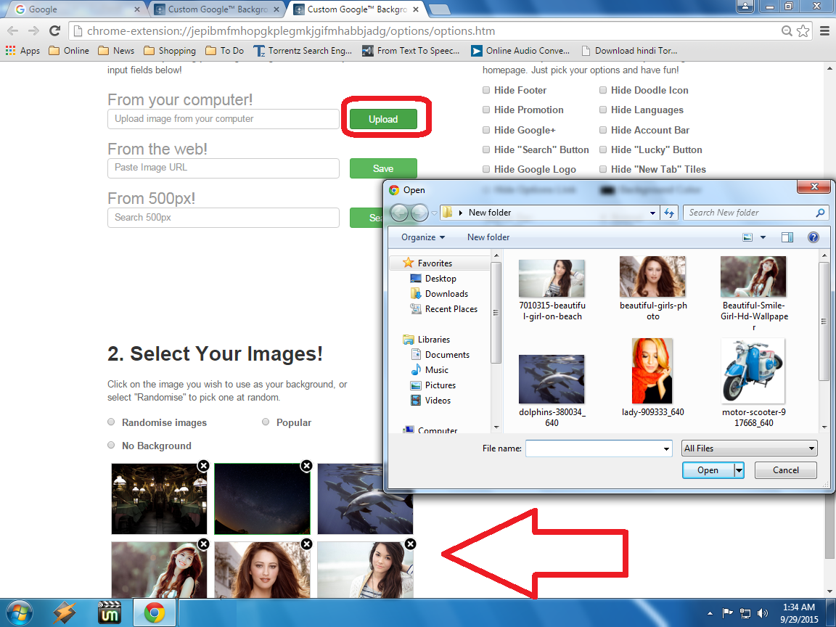This screenshot has width=836, height=627.
Task: Select the Pictures library
Action: point(433,385)
